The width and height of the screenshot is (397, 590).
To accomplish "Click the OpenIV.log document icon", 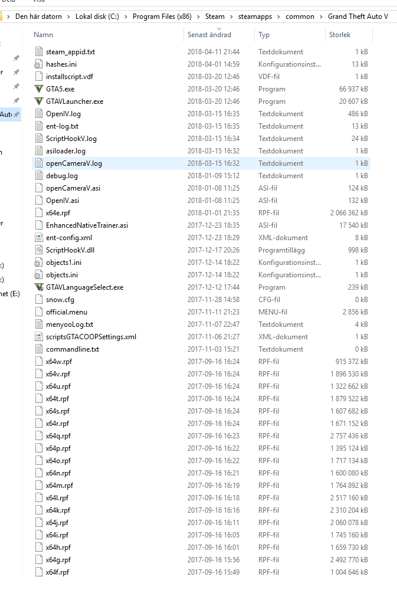I will point(38,114).
